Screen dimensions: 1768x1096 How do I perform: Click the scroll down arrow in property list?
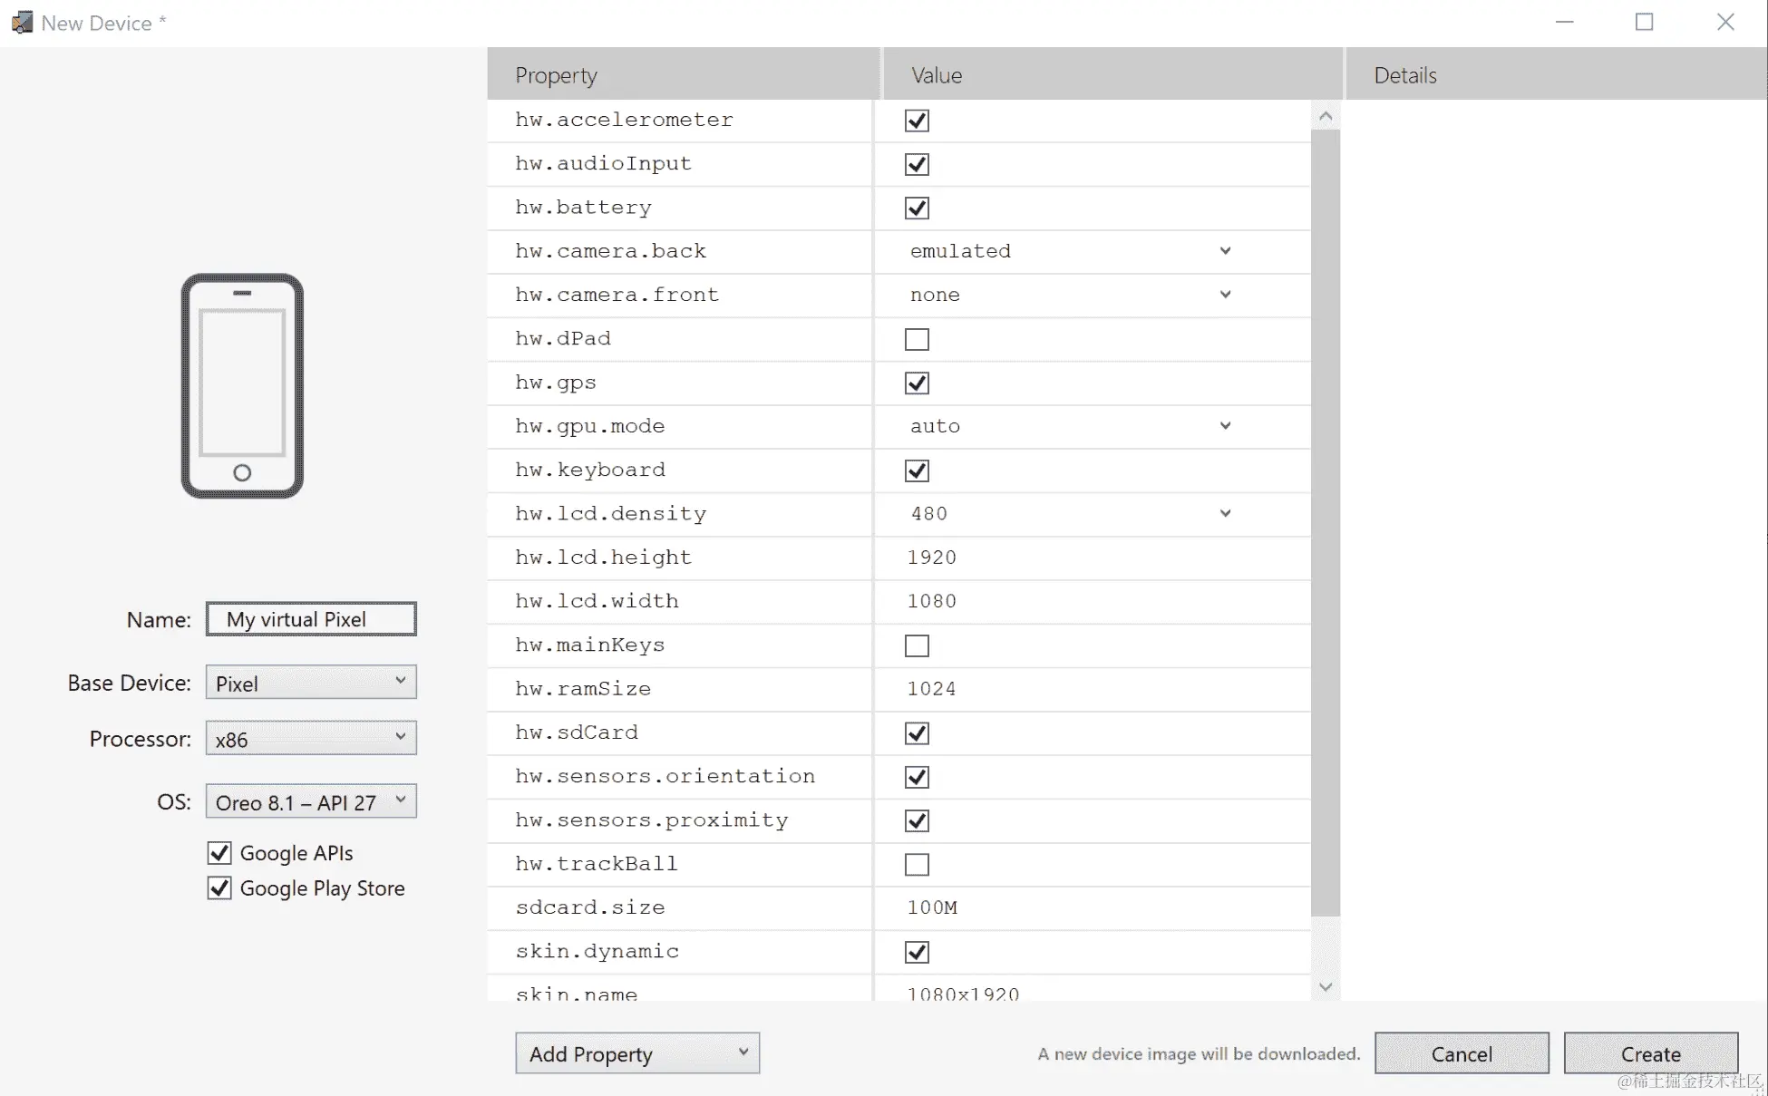pyautogui.click(x=1326, y=986)
